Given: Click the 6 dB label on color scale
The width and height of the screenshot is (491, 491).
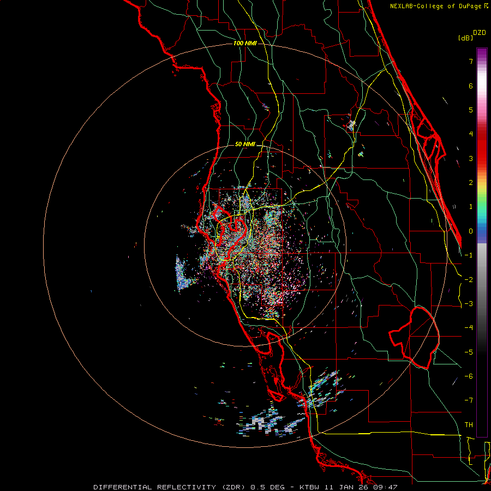Looking at the screenshot, I should 471,86.
